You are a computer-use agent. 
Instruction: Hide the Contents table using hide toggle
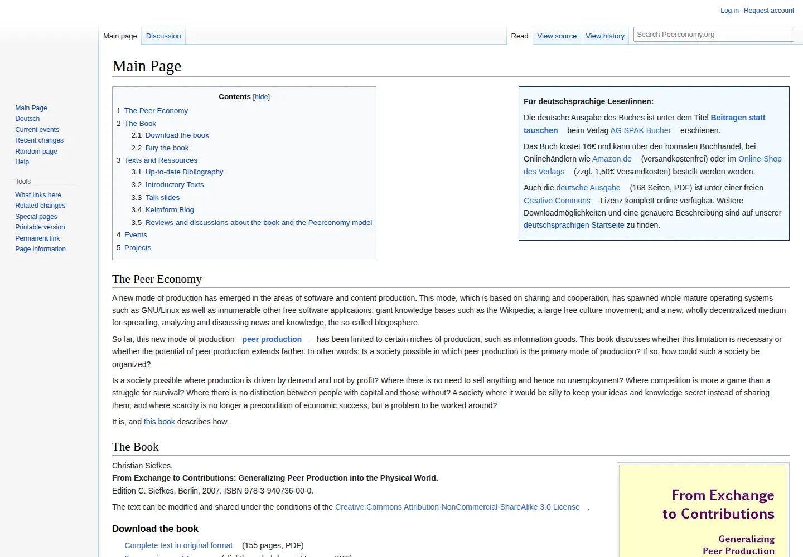(262, 97)
